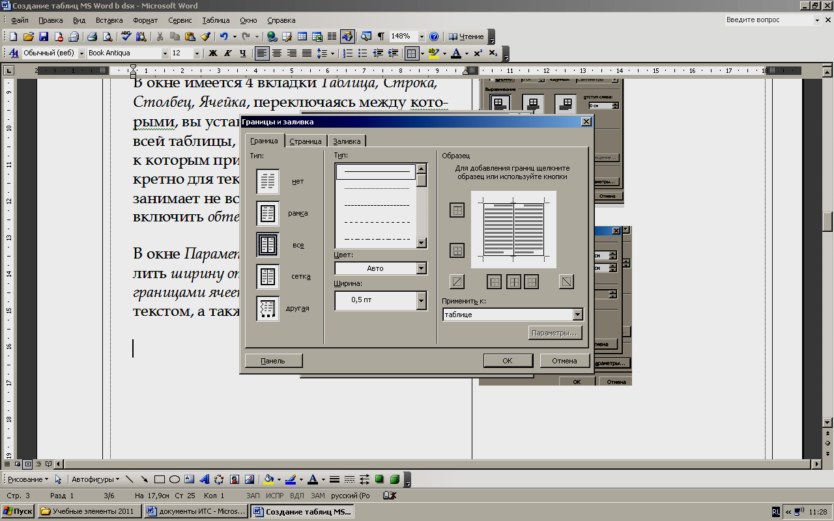Click the center alignment icon
Viewport: 834px width, 521px height.
point(277,53)
